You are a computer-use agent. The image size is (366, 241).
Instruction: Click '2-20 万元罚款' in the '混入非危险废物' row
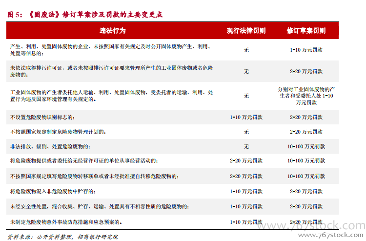pyautogui.click(x=306, y=191)
